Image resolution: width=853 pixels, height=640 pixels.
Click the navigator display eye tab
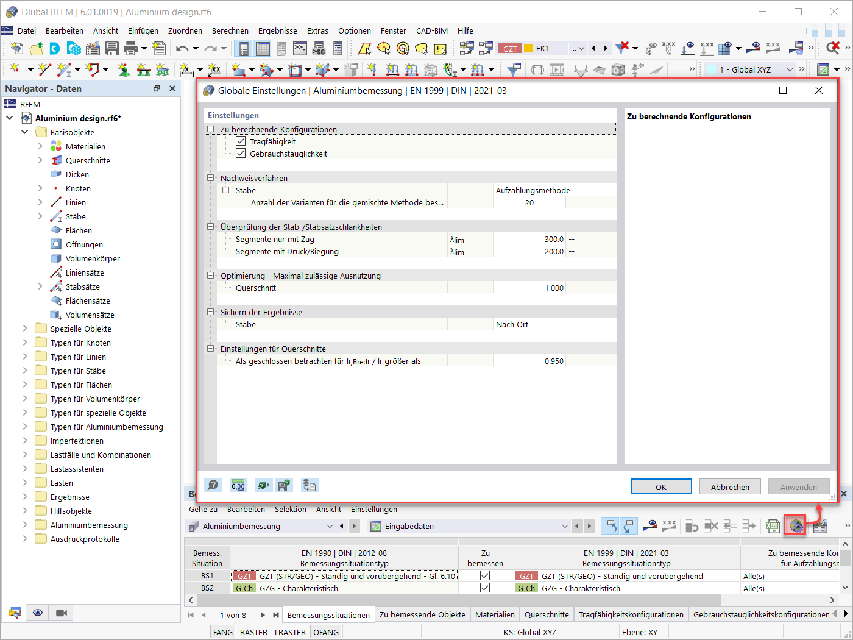click(38, 613)
